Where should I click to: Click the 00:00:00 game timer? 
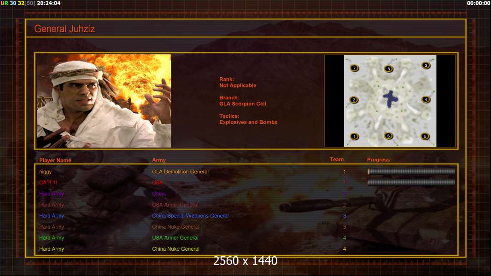(x=479, y=3)
